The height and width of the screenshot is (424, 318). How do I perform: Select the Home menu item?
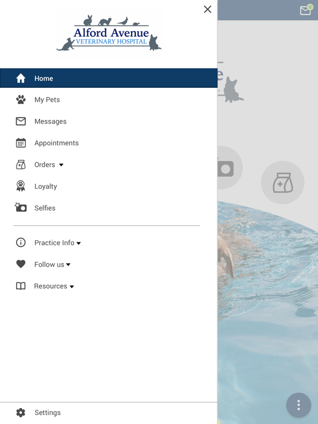tap(109, 78)
